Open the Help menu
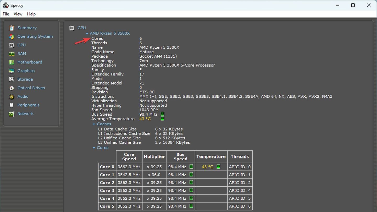377x212 pixels. pos(31,14)
